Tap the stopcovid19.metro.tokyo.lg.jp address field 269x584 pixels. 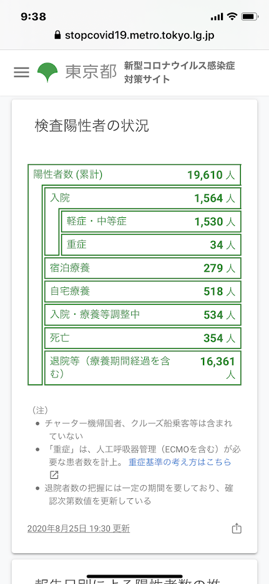pyautogui.click(x=135, y=36)
